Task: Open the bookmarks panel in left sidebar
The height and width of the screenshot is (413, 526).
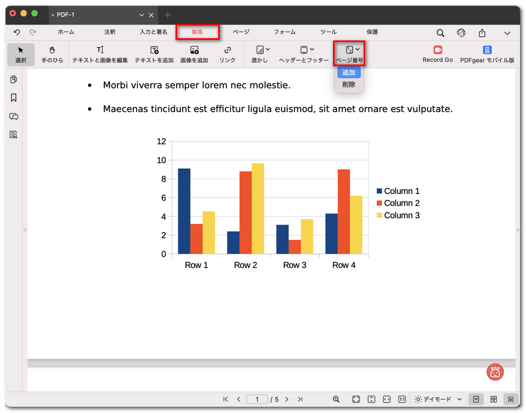Action: 14,98
